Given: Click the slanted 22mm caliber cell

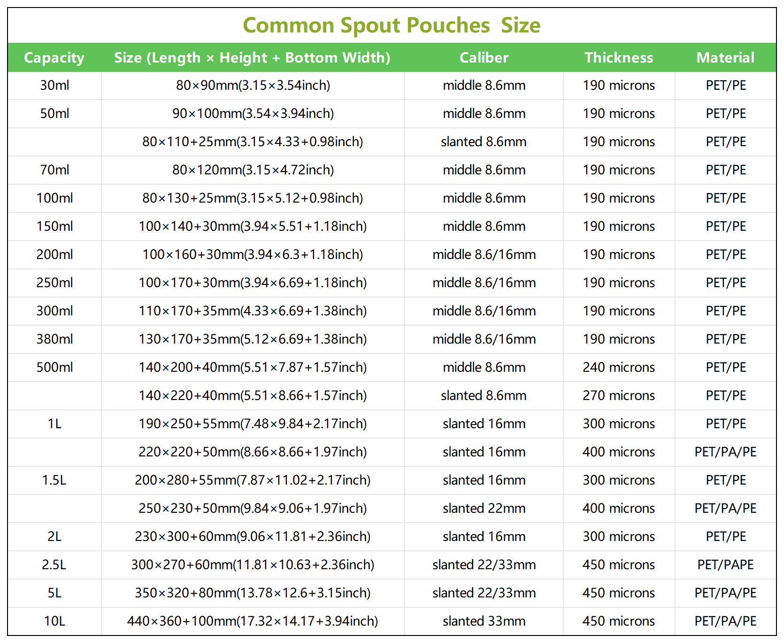Looking at the screenshot, I should pyautogui.click(x=484, y=509).
